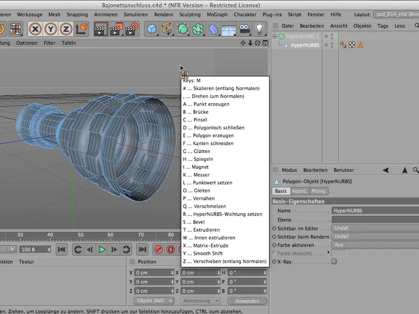The image size is (419, 314).
Task: Click the orange triangle tag on HyperNURBS
Action: click(x=360, y=45)
